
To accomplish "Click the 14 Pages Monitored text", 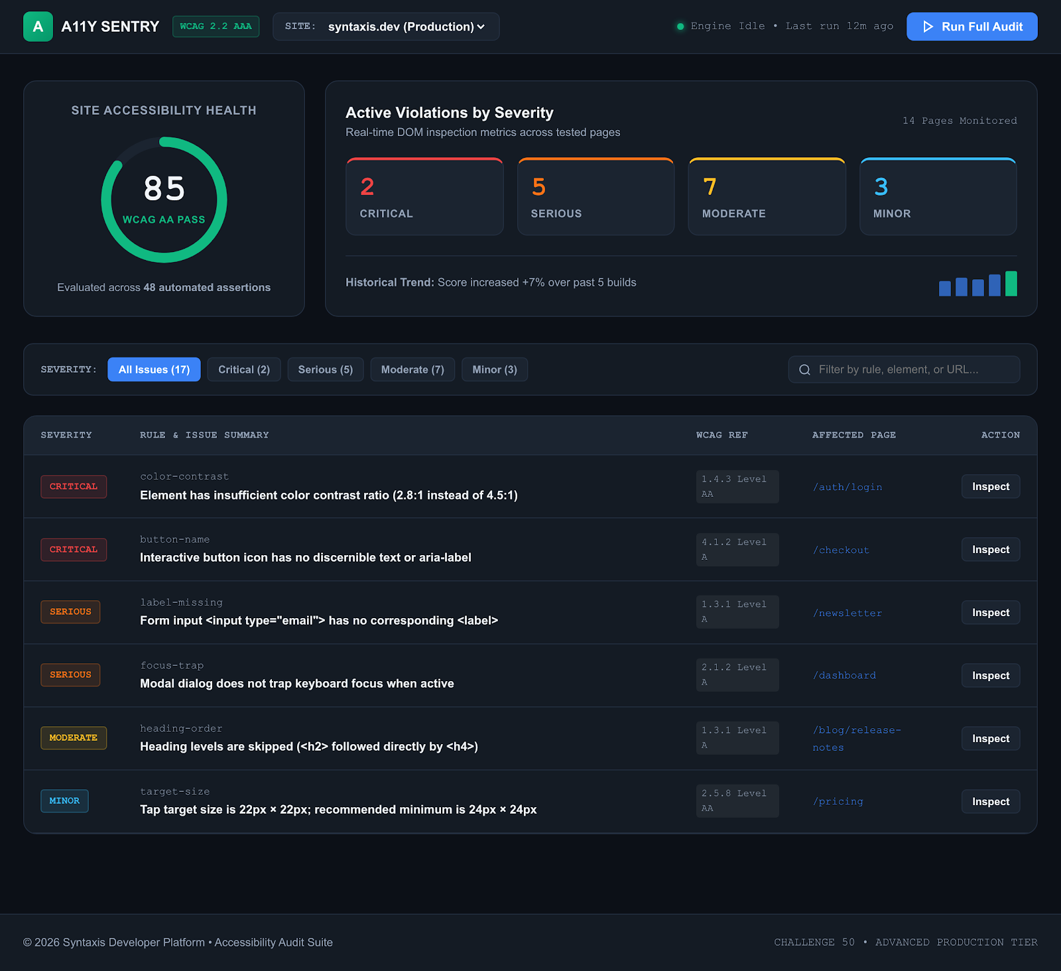I will click(960, 121).
